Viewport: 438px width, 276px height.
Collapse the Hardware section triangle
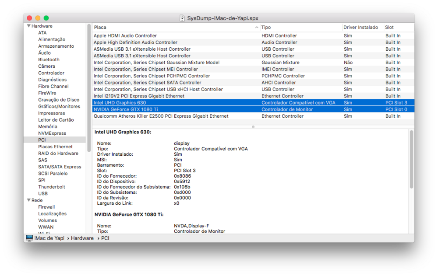click(28, 26)
